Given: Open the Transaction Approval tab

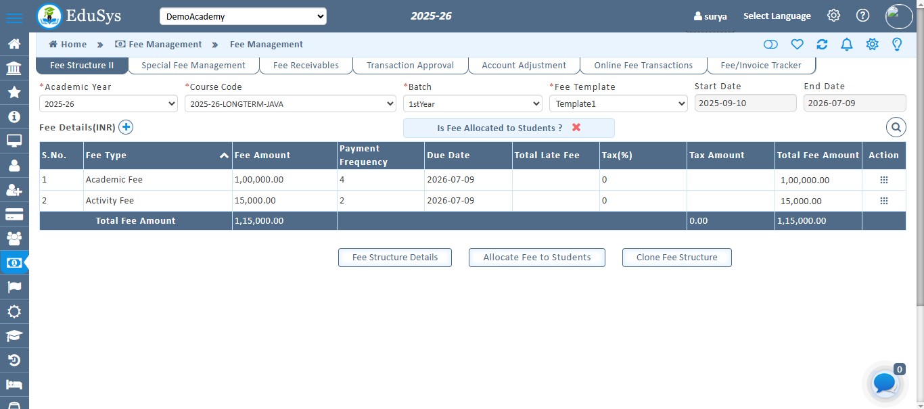Looking at the screenshot, I should (410, 65).
